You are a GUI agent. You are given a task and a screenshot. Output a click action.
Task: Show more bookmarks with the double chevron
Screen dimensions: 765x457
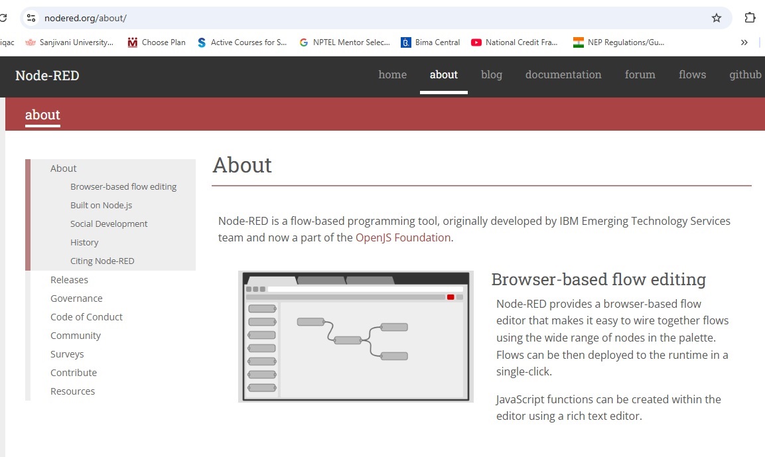(x=744, y=42)
